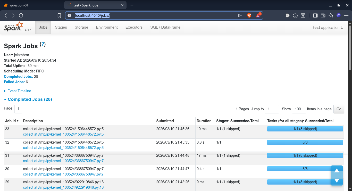
Task: Open job 30 collect at 3686750947.py:7 link
Action: tap(63, 174)
